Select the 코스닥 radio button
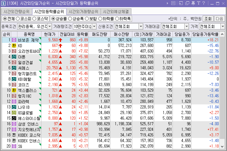227x151 pixels. [34, 19]
